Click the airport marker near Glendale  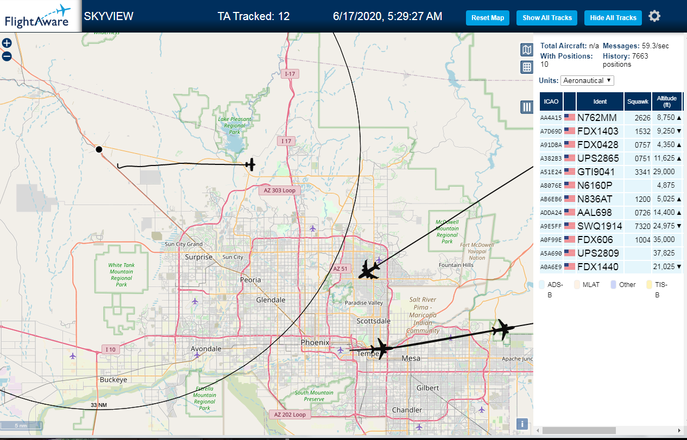pyautogui.click(x=195, y=300)
